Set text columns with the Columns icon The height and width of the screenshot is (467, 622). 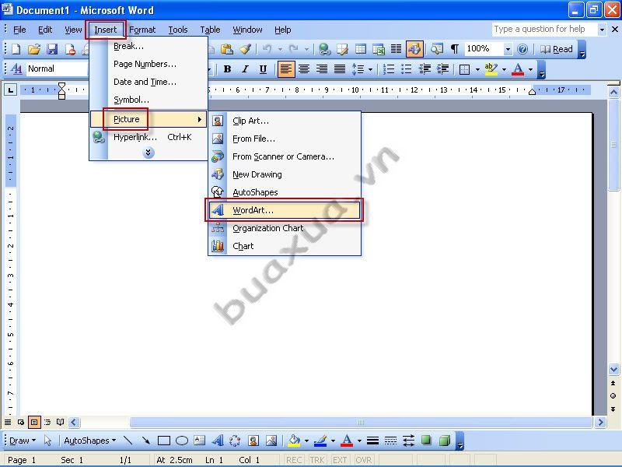396,49
